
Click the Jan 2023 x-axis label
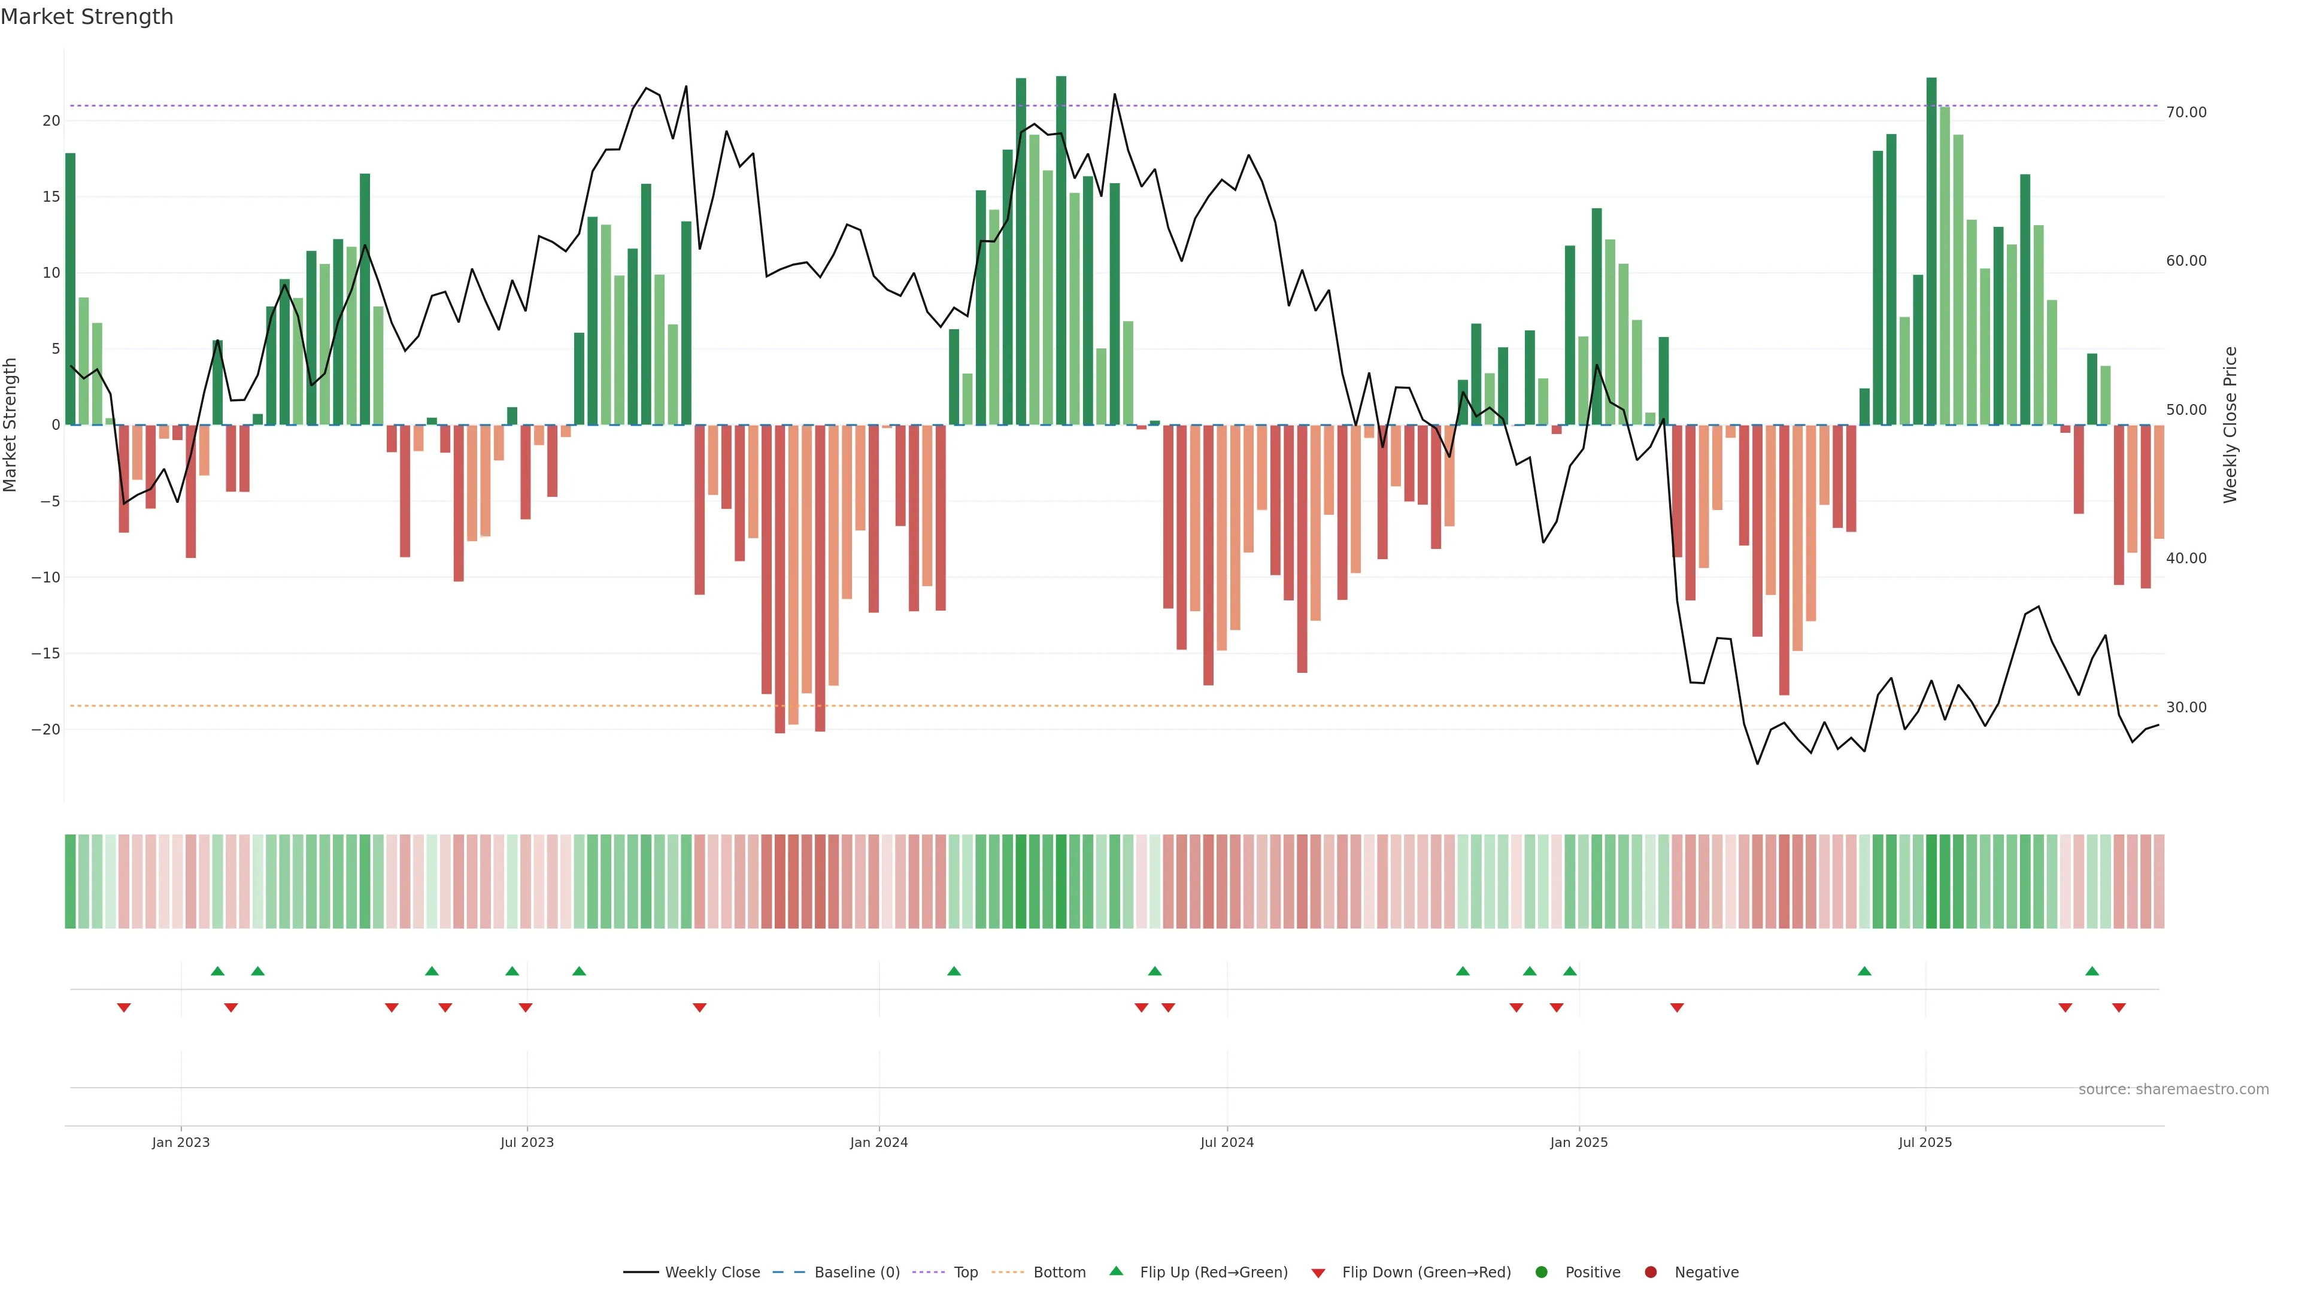click(180, 1142)
